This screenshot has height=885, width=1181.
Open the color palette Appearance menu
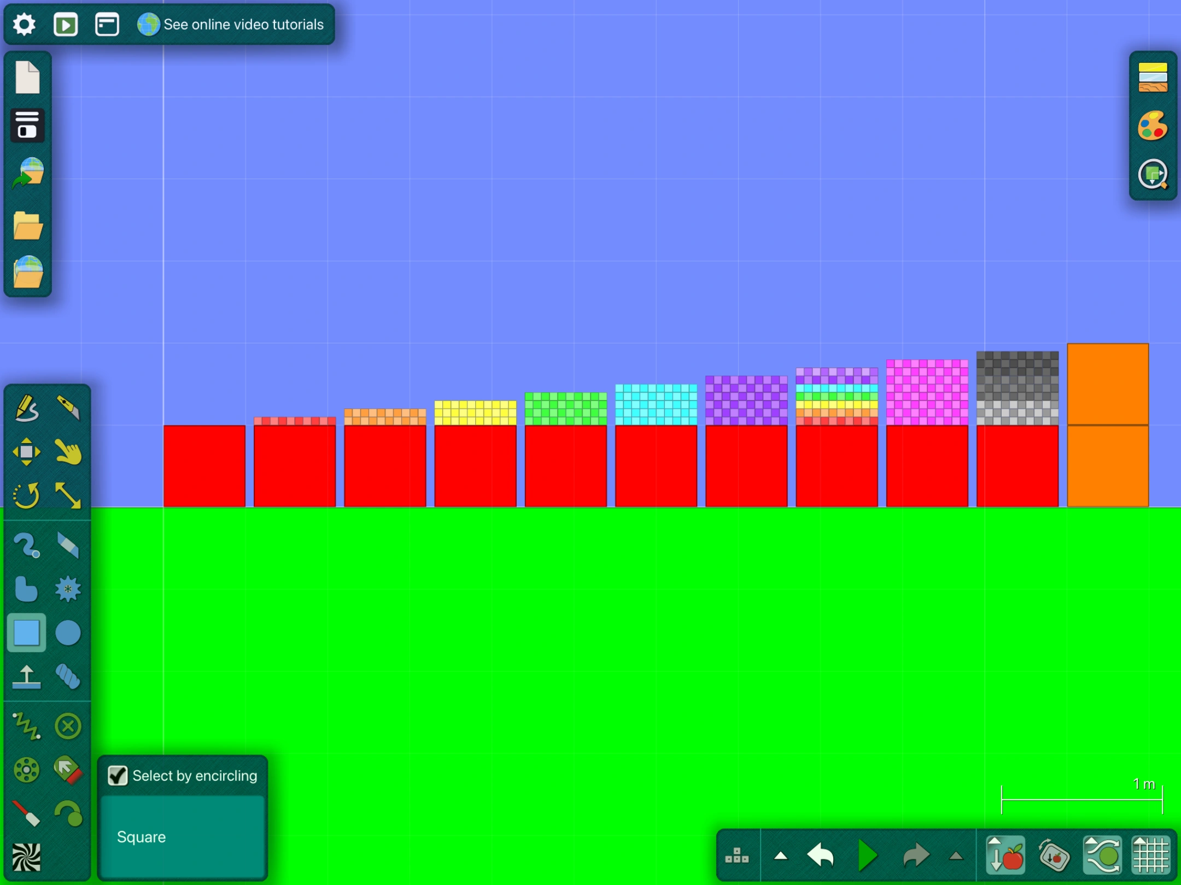pos(1153,126)
